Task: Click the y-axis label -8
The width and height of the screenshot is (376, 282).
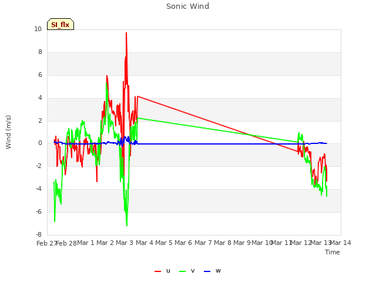Action: 39,234
